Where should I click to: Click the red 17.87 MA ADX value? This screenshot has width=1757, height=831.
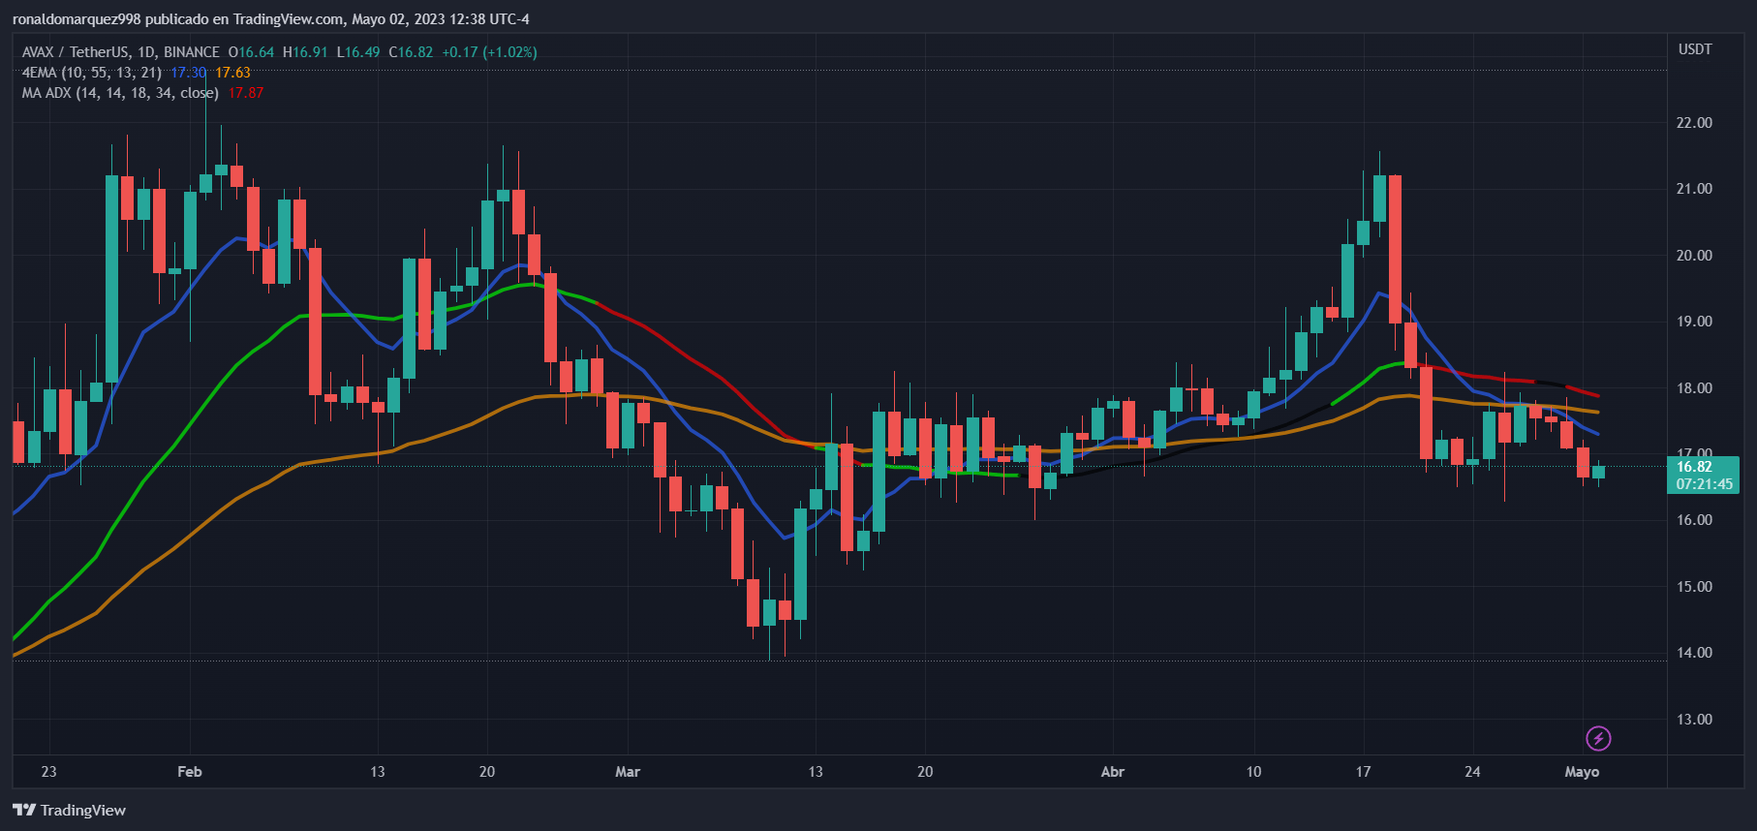(246, 93)
